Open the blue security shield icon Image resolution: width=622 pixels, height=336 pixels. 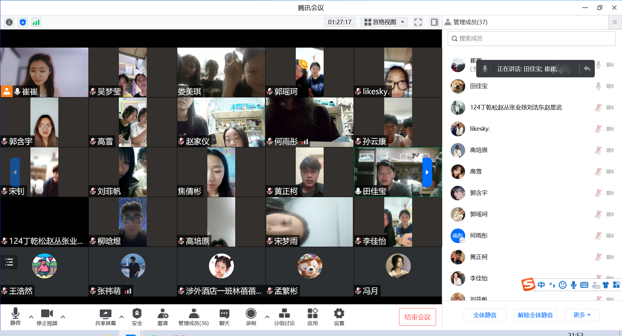(23, 22)
